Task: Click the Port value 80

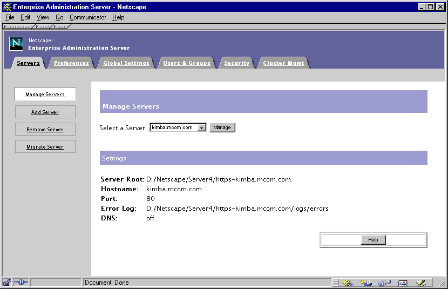Action: pos(150,199)
